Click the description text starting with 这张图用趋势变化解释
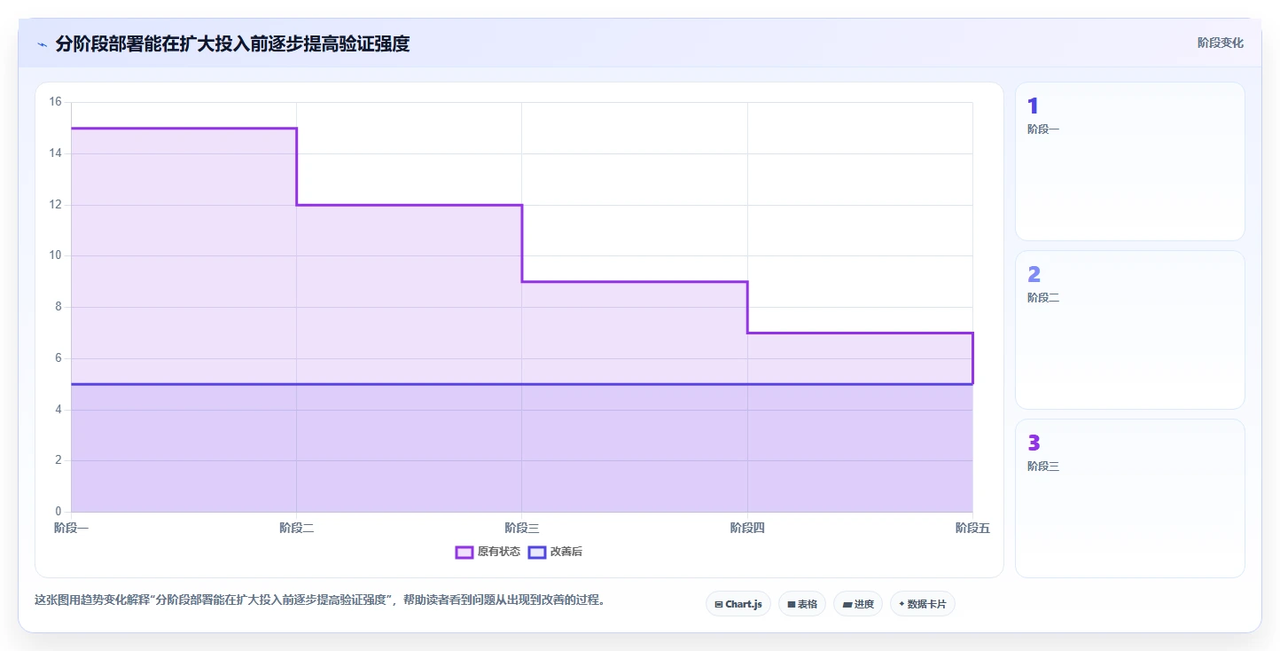 [321, 600]
